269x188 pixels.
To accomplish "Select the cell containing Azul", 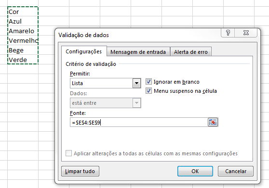I will [x=23, y=21].
